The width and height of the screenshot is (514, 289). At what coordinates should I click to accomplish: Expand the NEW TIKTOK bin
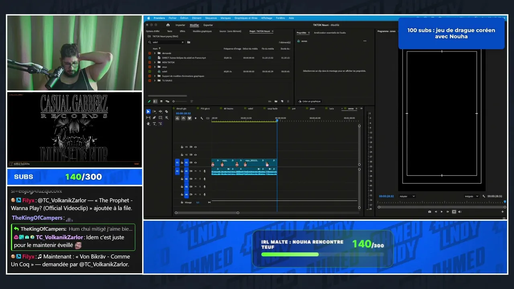click(x=155, y=62)
